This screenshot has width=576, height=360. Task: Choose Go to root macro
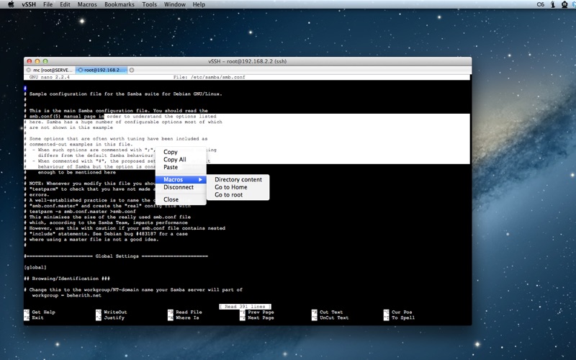229,195
